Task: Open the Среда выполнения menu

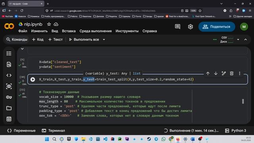Action: [x=96, y=31]
